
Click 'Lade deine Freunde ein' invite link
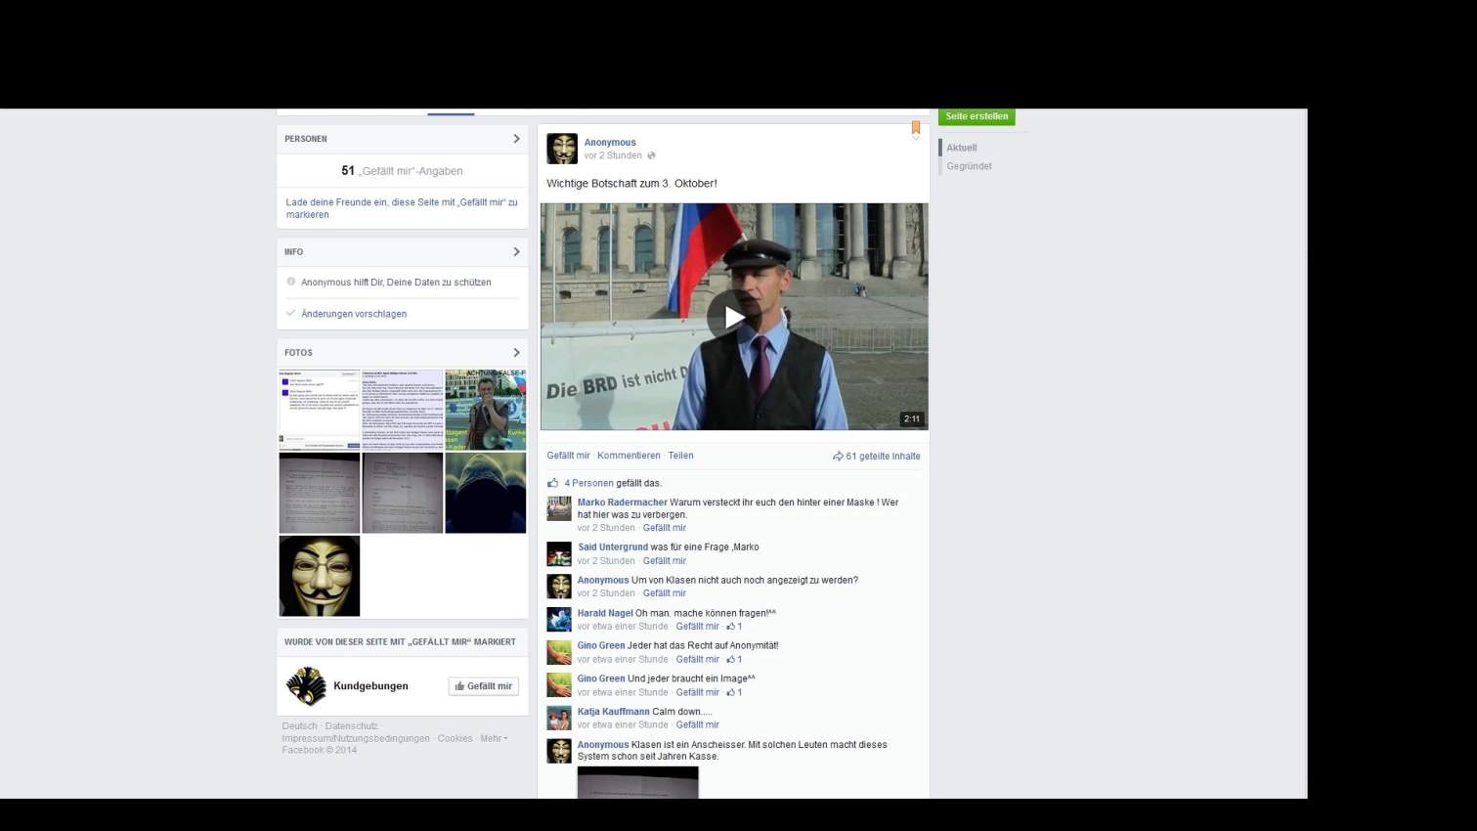click(x=402, y=208)
